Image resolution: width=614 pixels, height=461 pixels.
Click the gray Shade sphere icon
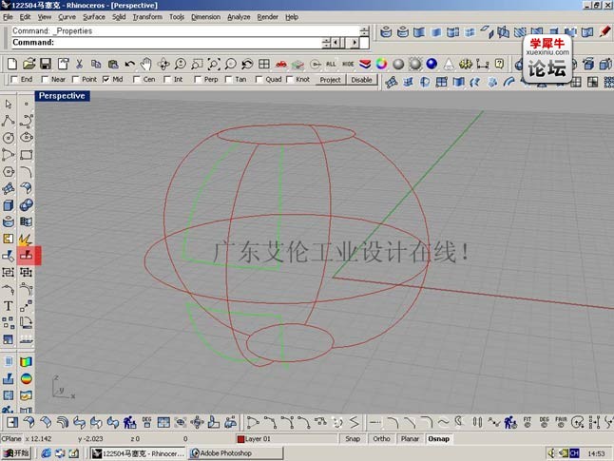point(398,64)
